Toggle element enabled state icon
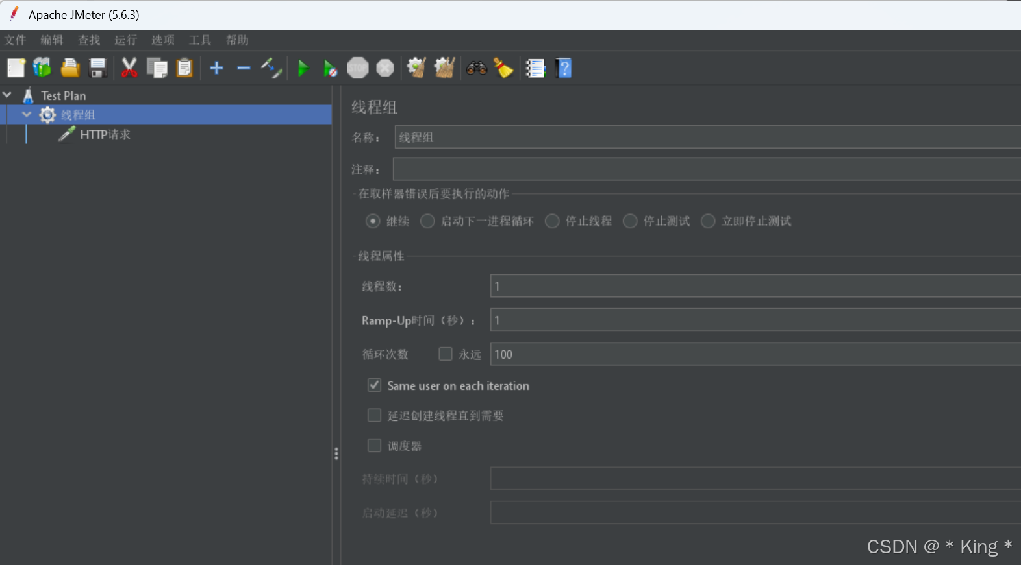1021x565 pixels. tap(271, 67)
